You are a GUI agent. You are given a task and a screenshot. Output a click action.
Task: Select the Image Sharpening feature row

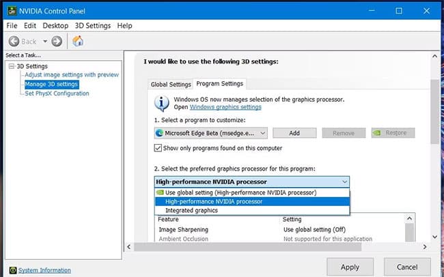pos(184,229)
